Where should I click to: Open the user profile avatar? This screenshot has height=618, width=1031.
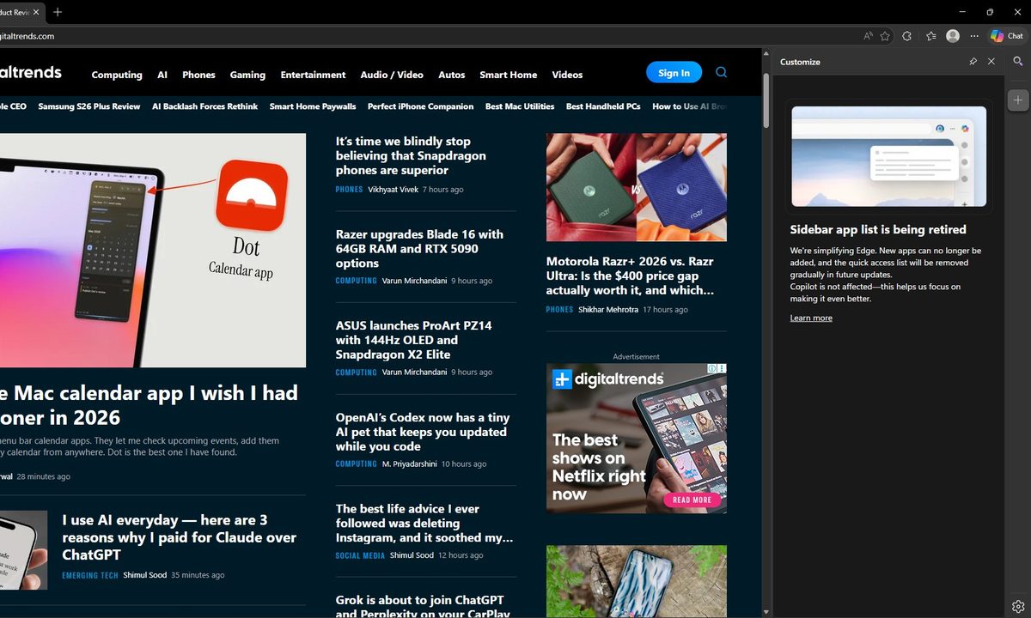[x=953, y=36]
